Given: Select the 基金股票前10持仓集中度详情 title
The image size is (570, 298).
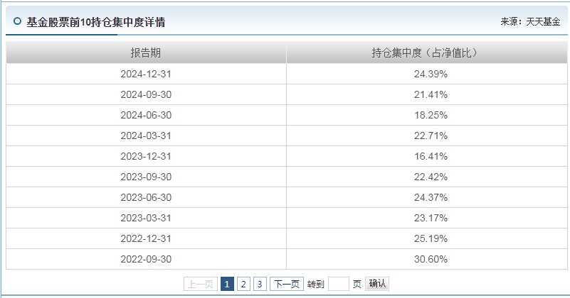Looking at the screenshot, I should pyautogui.click(x=96, y=22).
